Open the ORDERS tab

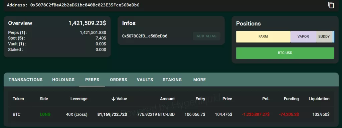pos(119,80)
